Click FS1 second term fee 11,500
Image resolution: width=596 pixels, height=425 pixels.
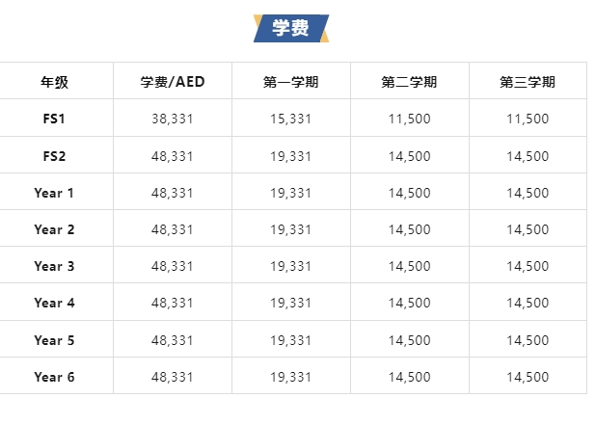(409, 120)
